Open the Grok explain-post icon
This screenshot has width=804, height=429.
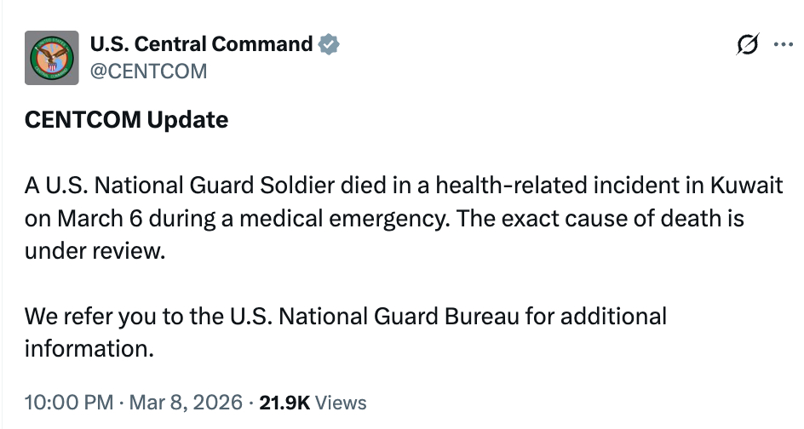pyautogui.click(x=746, y=45)
